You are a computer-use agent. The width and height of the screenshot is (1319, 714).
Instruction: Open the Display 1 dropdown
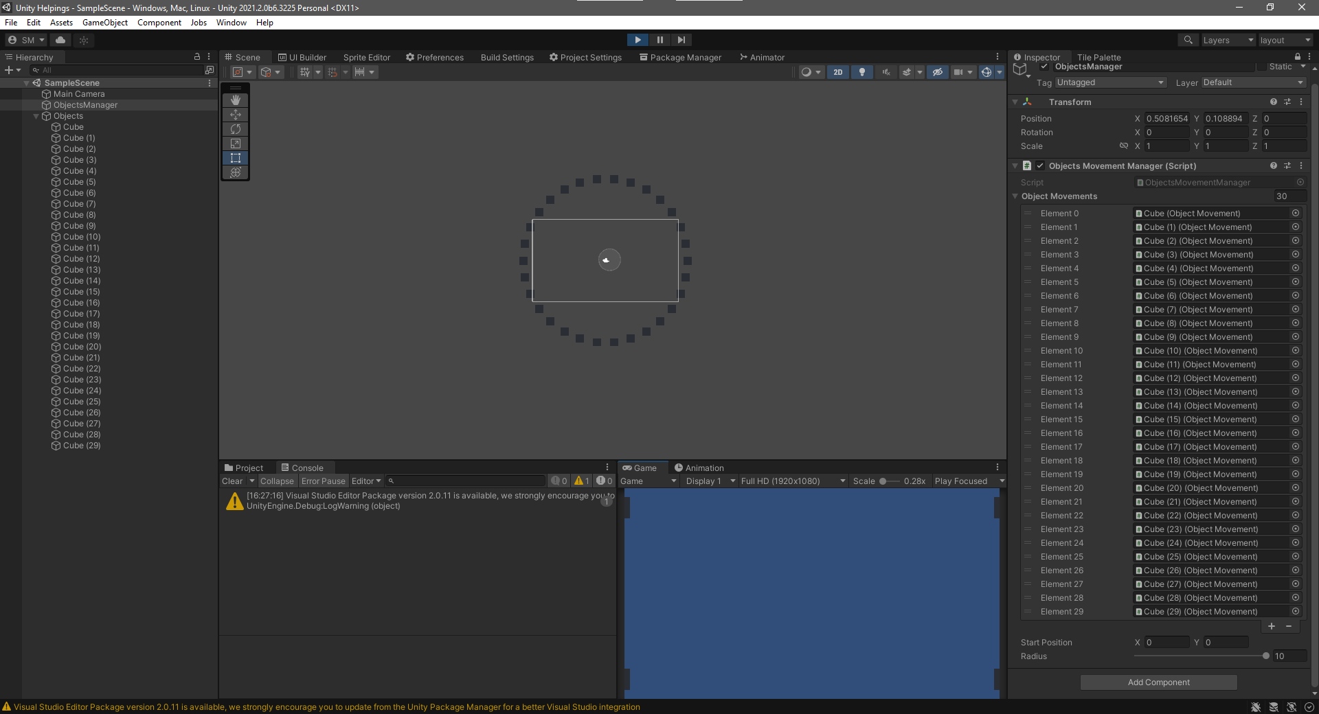710,481
